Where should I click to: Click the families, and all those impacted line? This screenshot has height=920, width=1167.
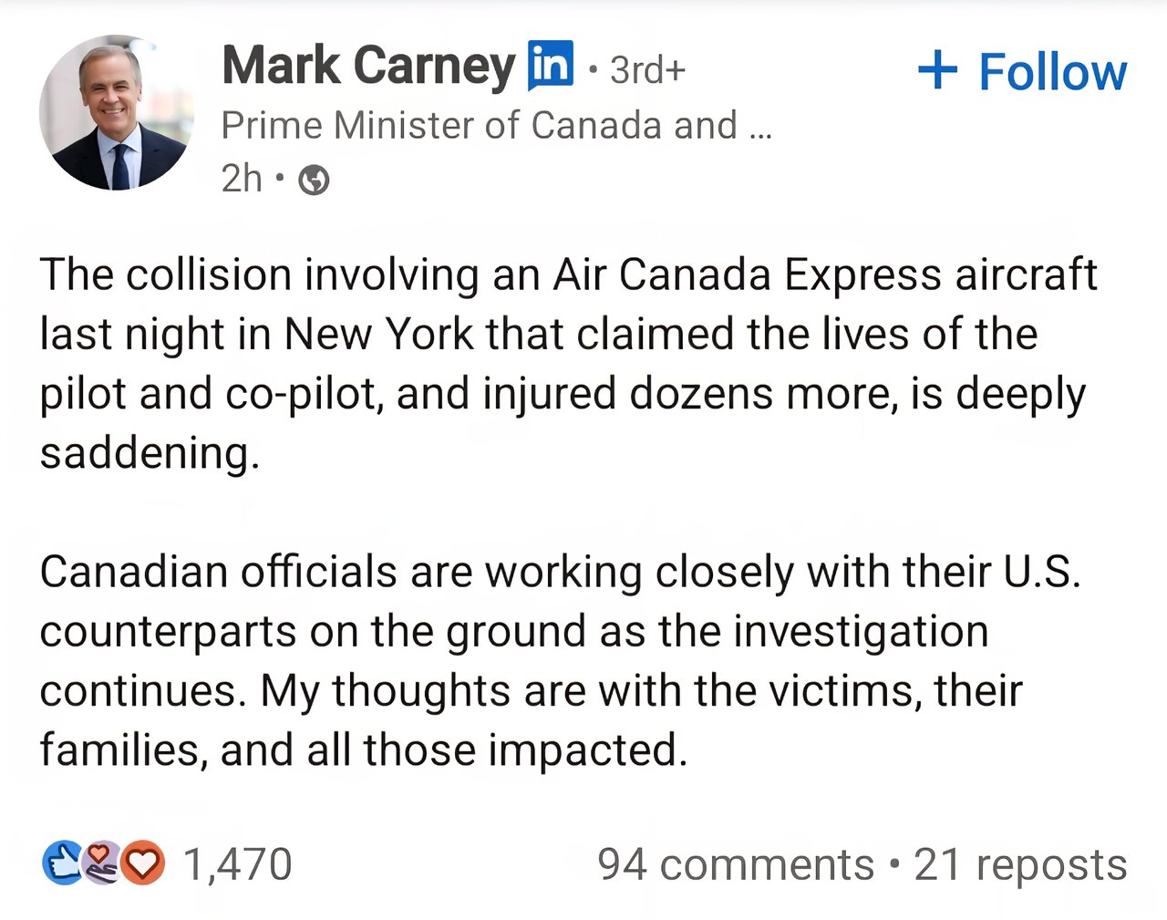[x=362, y=750]
